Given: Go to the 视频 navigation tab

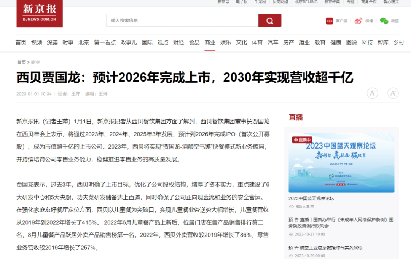Looking at the screenshot, I should (37, 43).
